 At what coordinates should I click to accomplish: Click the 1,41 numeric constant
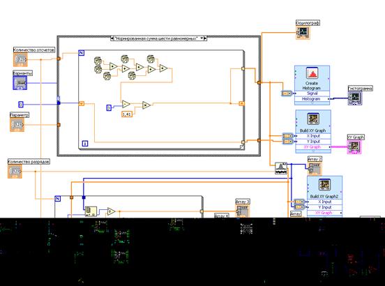point(127,114)
